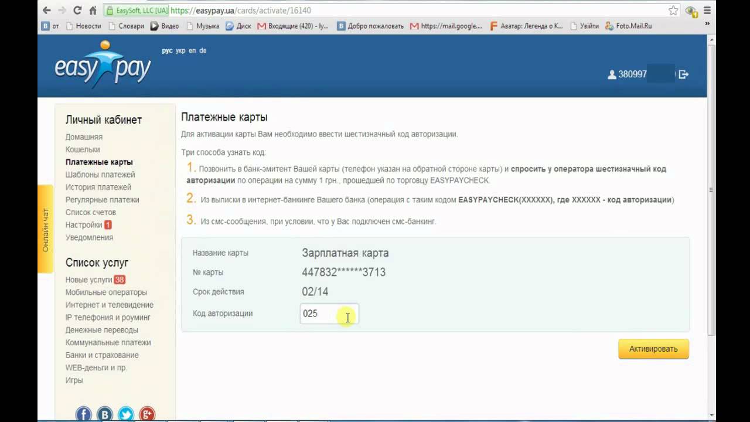Select Платежные карты in the sidebar
Image resolution: width=750 pixels, height=422 pixels.
tap(99, 162)
